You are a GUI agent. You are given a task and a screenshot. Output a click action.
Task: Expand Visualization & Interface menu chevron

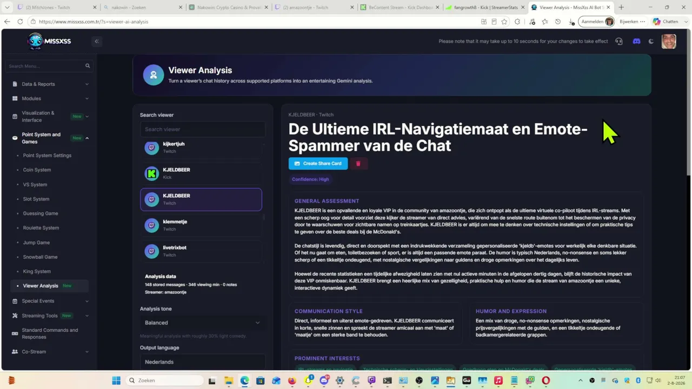click(87, 117)
